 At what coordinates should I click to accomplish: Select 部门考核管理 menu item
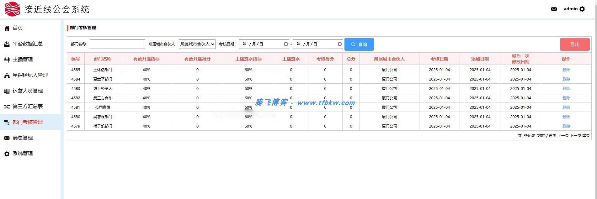click(28, 122)
